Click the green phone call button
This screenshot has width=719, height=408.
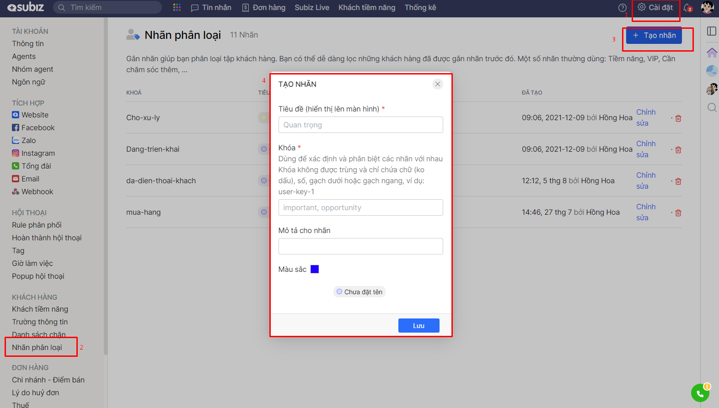700,393
